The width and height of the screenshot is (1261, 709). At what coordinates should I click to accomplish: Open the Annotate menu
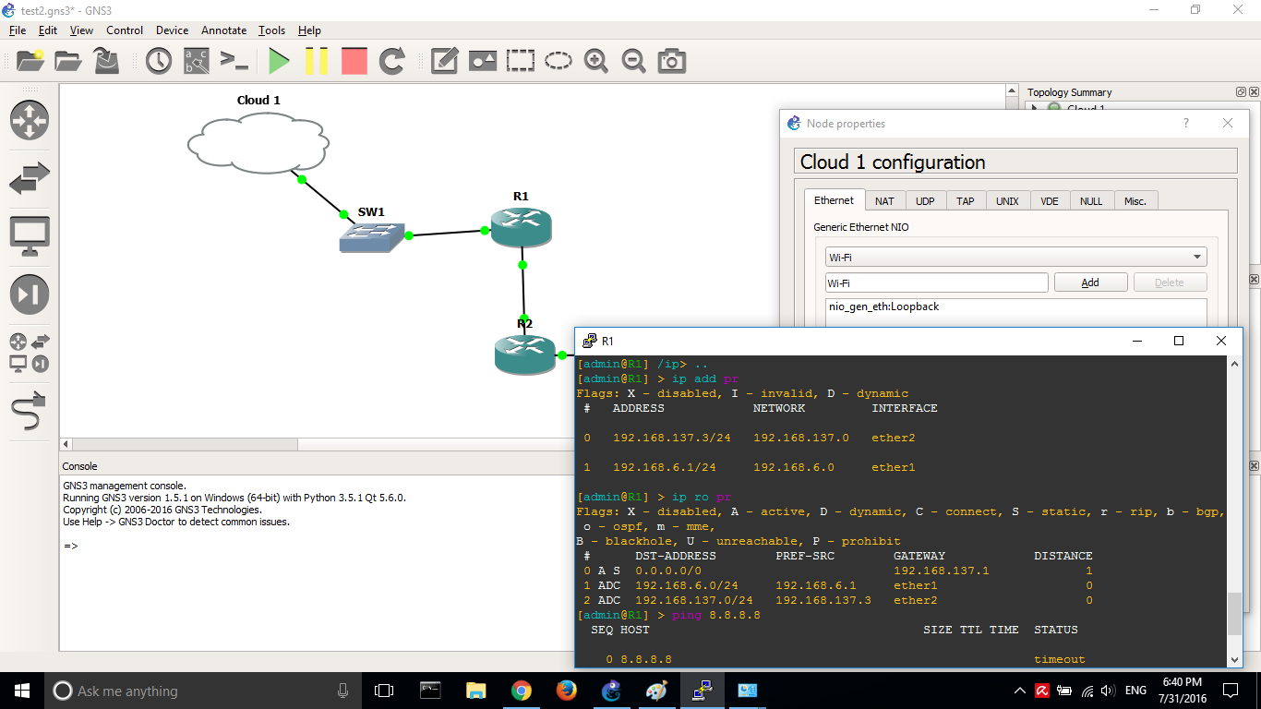click(x=224, y=30)
